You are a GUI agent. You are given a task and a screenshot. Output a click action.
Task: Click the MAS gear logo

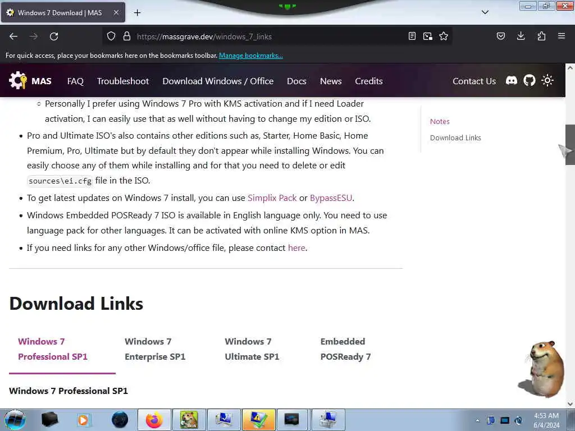[x=18, y=80]
